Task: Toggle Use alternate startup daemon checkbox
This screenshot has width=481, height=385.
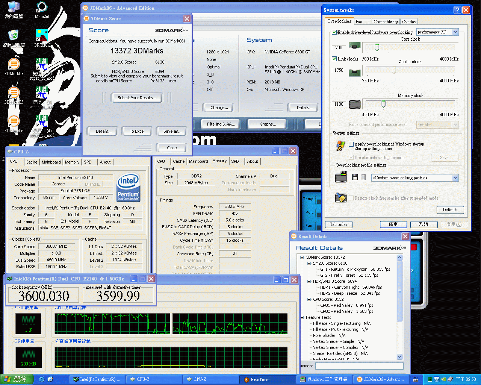Action: pos(351,158)
